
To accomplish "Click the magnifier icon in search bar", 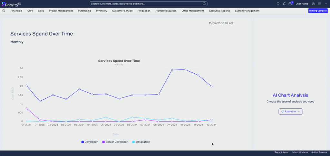I will [x=204, y=4].
